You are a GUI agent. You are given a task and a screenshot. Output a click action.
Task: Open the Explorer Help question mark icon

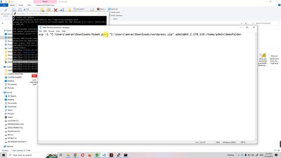tap(279, 5)
